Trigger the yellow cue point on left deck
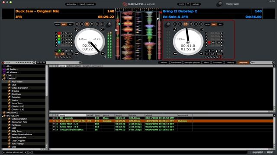Image resolution: width=277 pixels, height=155 pixels. pyautogui.click(x=56, y=36)
